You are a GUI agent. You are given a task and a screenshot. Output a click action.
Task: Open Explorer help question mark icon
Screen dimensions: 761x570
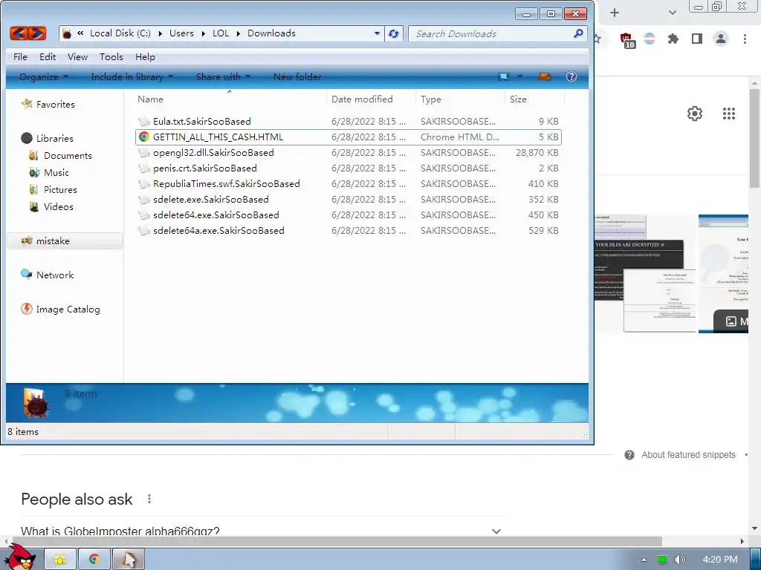[571, 76]
